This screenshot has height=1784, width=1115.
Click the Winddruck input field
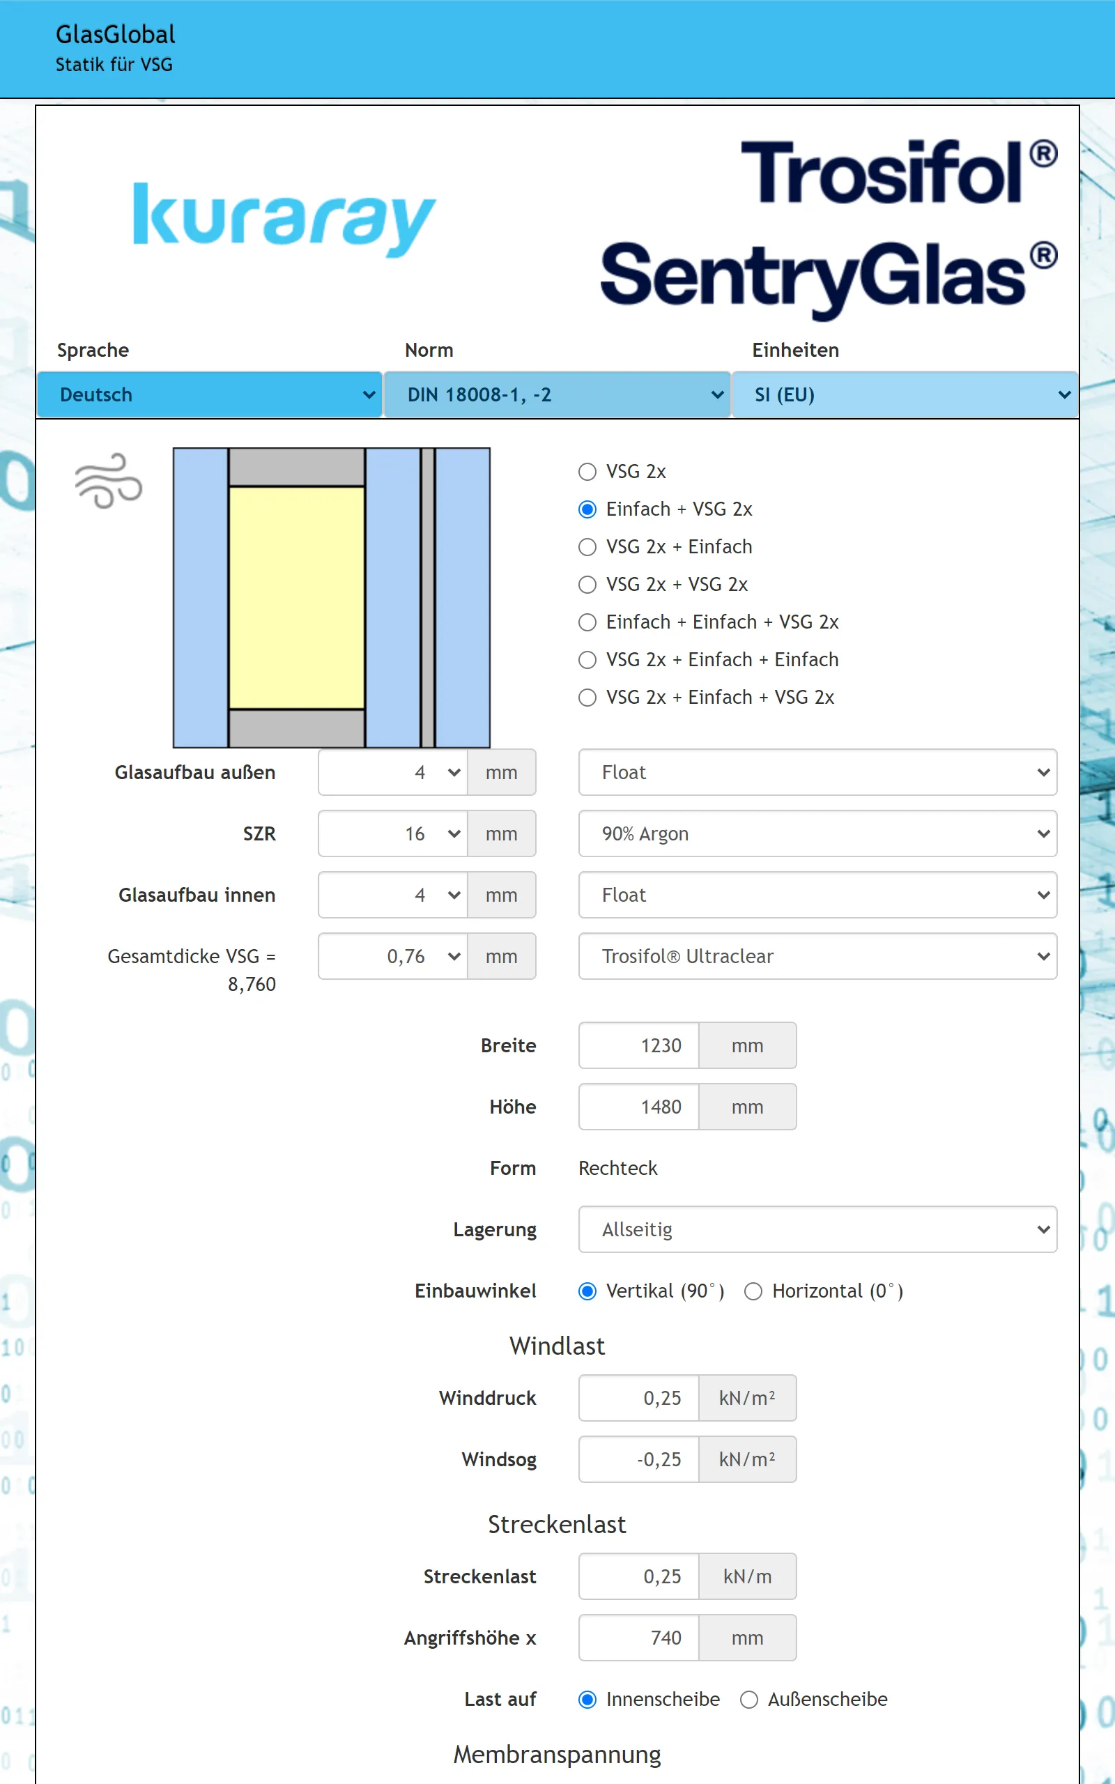[638, 1397]
